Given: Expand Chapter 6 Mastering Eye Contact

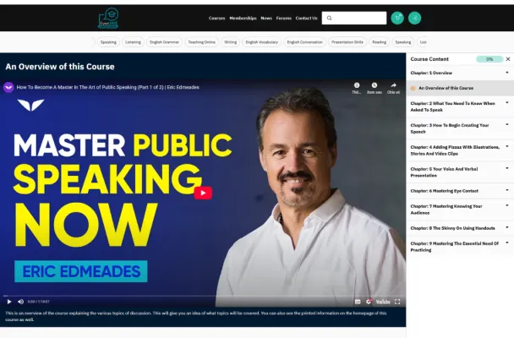Looking at the screenshot, I should [507, 190].
